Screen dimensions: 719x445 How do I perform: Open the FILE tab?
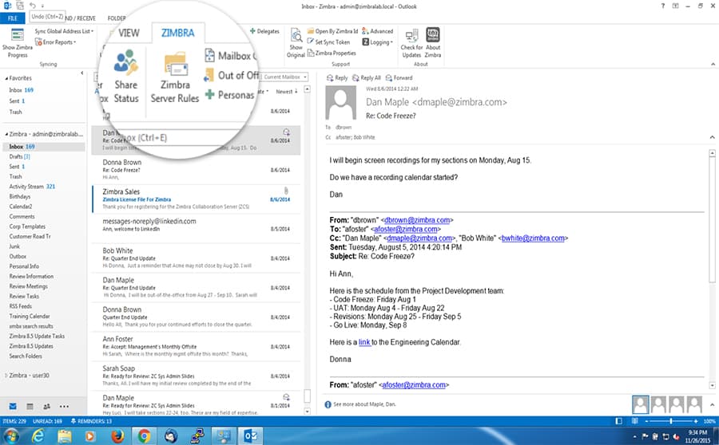13,18
